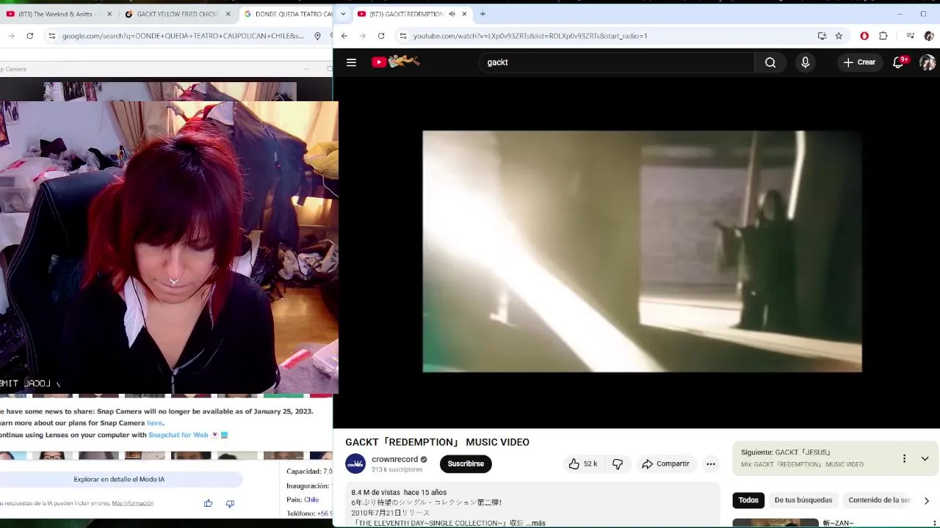Viewport: 940px width, 528px height.
Task: Dislike the GACKT REDEMPTION video
Action: tap(618, 464)
